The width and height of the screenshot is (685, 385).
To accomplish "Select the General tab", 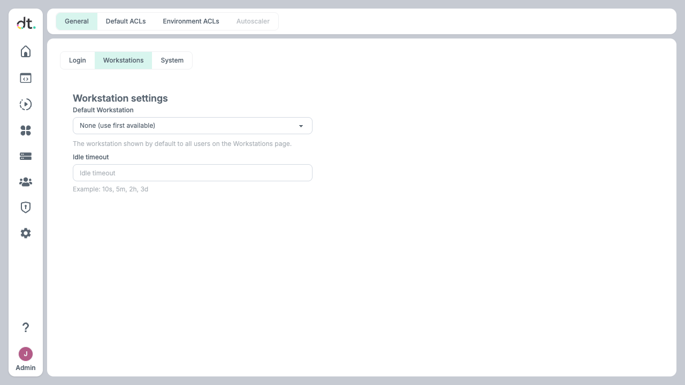I will pos(77,21).
